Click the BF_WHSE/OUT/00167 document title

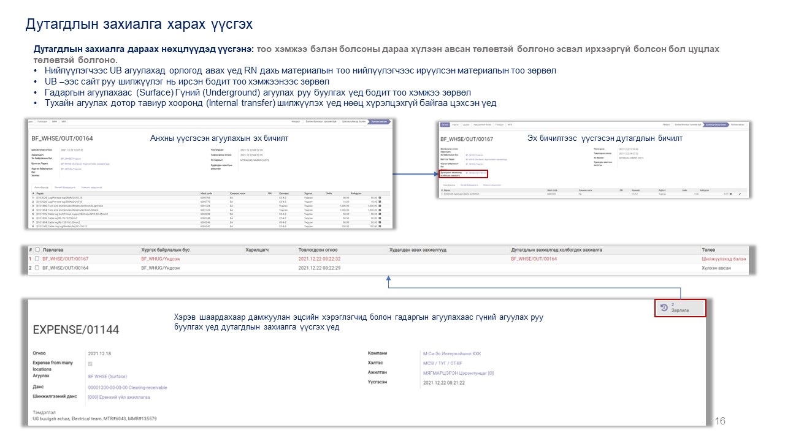(467, 139)
